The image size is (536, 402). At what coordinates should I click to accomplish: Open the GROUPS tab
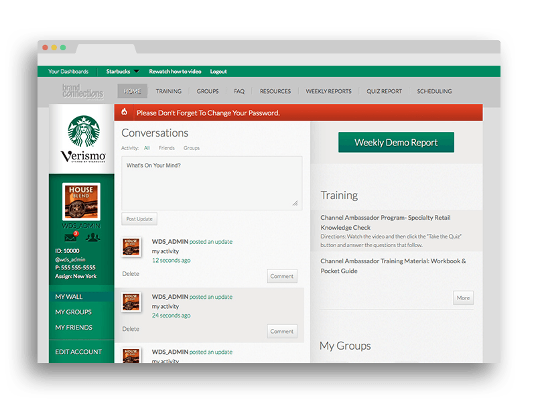pos(208,91)
